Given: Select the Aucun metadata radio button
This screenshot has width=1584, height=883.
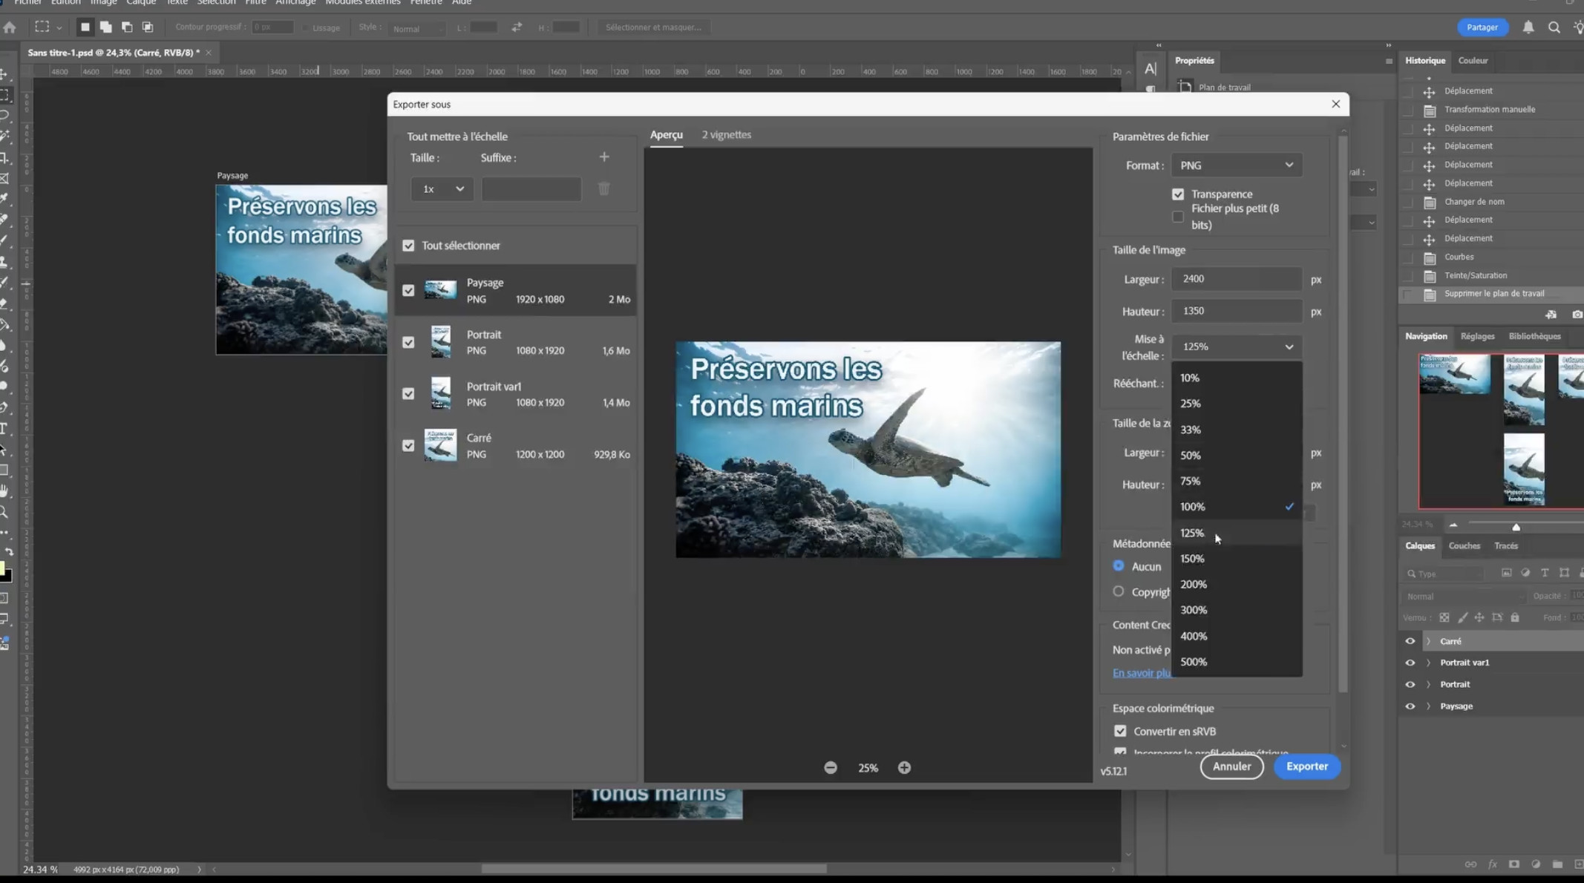Looking at the screenshot, I should click(1119, 566).
